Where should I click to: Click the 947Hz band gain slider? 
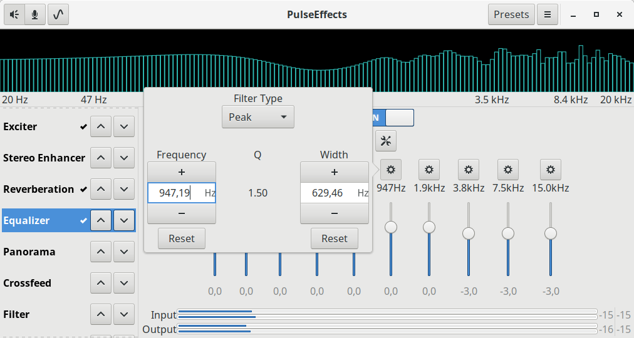point(390,239)
